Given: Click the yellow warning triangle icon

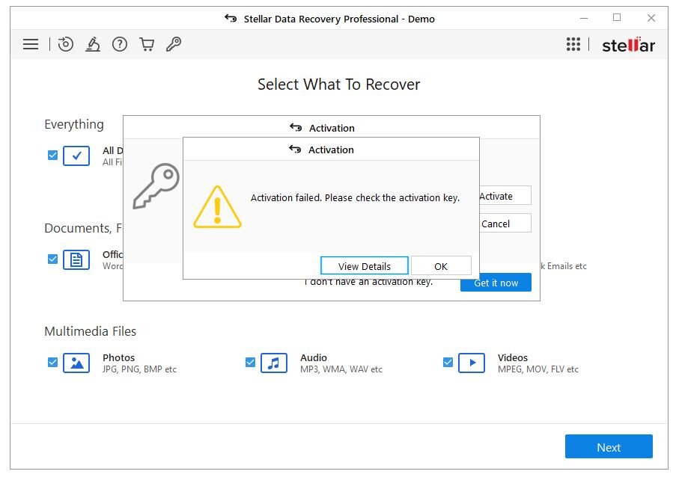Looking at the screenshot, I should (217, 207).
